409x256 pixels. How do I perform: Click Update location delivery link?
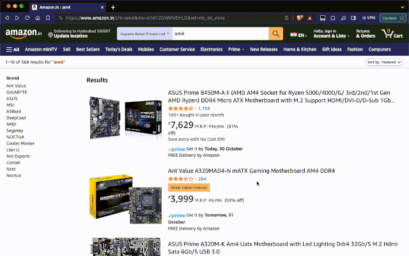(70, 36)
